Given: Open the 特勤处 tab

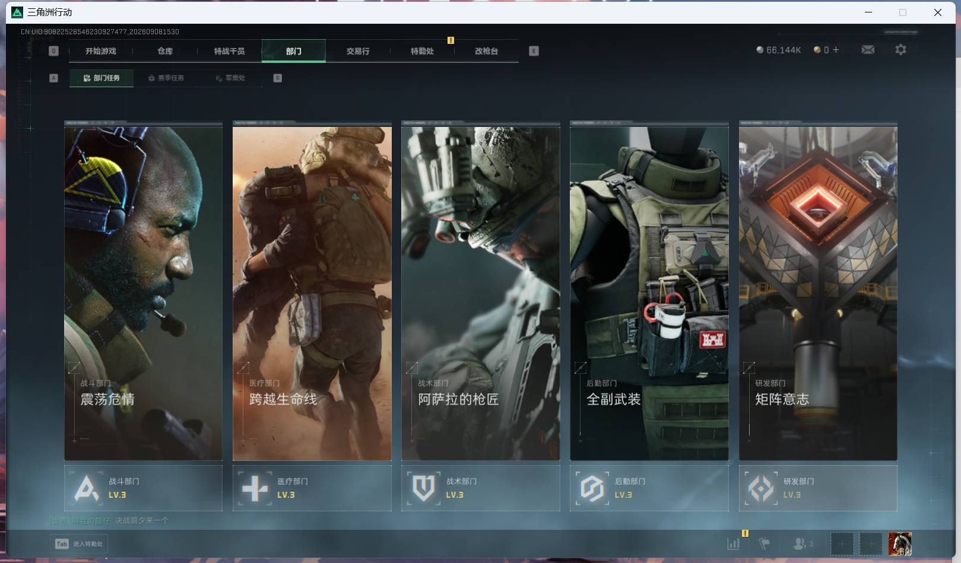Looking at the screenshot, I should [422, 51].
